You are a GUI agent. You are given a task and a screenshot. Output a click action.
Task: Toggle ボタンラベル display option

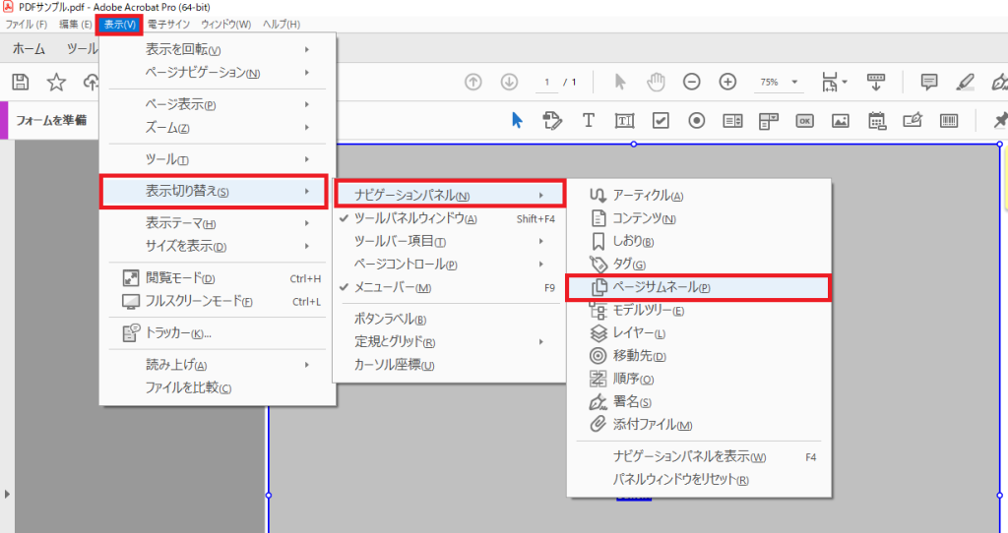449,320
